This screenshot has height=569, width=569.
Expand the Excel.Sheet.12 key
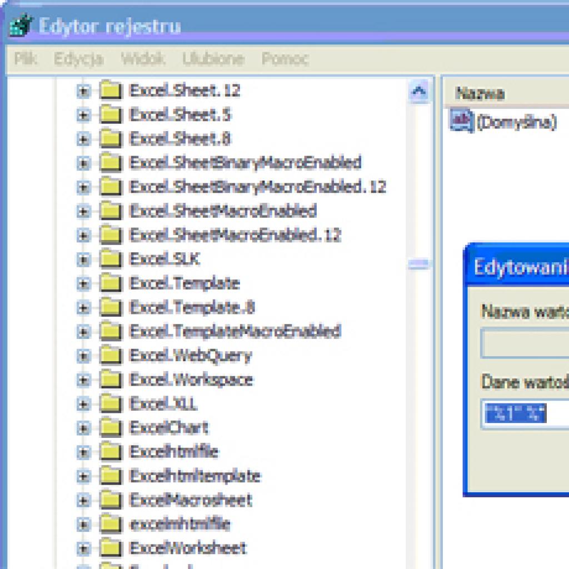click(x=83, y=91)
